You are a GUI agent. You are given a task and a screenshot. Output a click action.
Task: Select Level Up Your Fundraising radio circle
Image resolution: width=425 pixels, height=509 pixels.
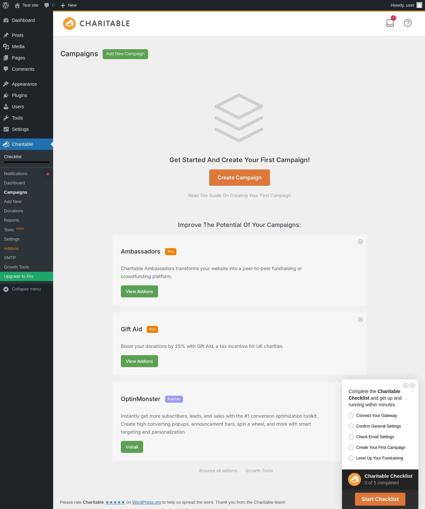[x=351, y=458]
